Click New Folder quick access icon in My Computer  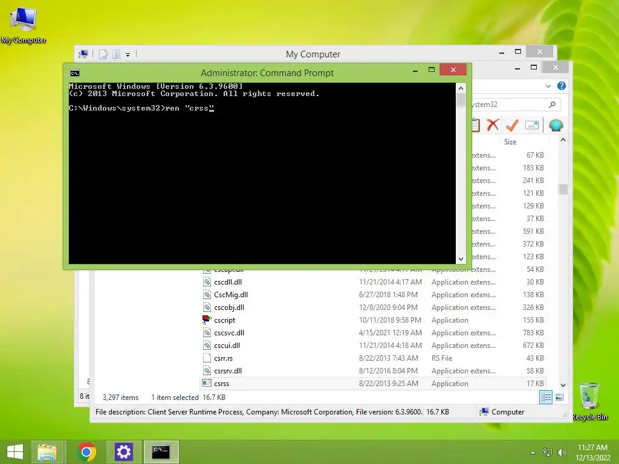click(116, 54)
